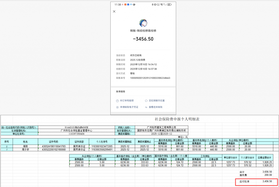279x187 pixels.
Task: Click the transfer order number 转账单号 value
Action: pos(150,78)
